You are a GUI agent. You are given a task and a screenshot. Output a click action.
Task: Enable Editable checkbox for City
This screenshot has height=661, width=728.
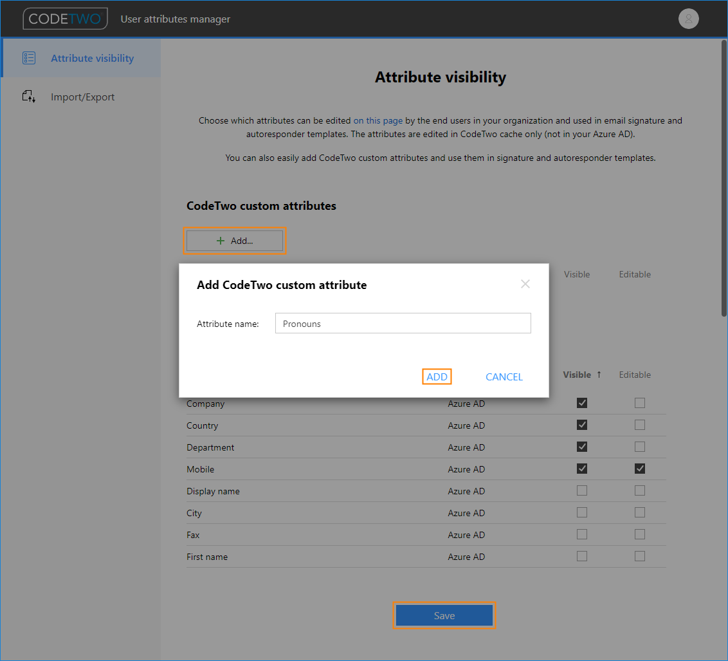(640, 512)
